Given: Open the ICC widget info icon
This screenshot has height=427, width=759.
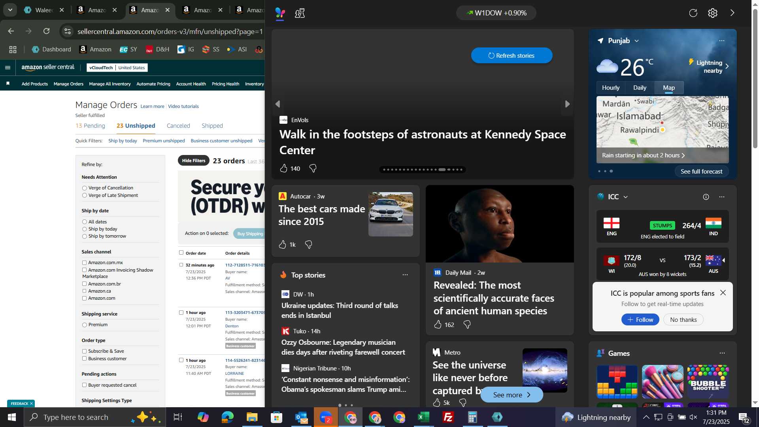Looking at the screenshot, I should coord(706,197).
